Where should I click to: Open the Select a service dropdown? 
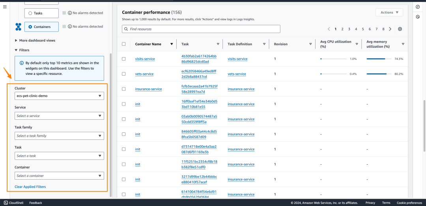(59, 116)
